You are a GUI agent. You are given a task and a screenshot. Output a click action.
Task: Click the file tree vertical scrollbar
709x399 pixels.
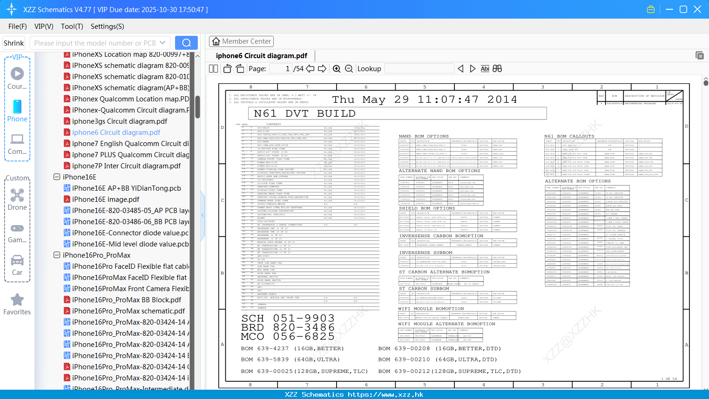[197, 107]
